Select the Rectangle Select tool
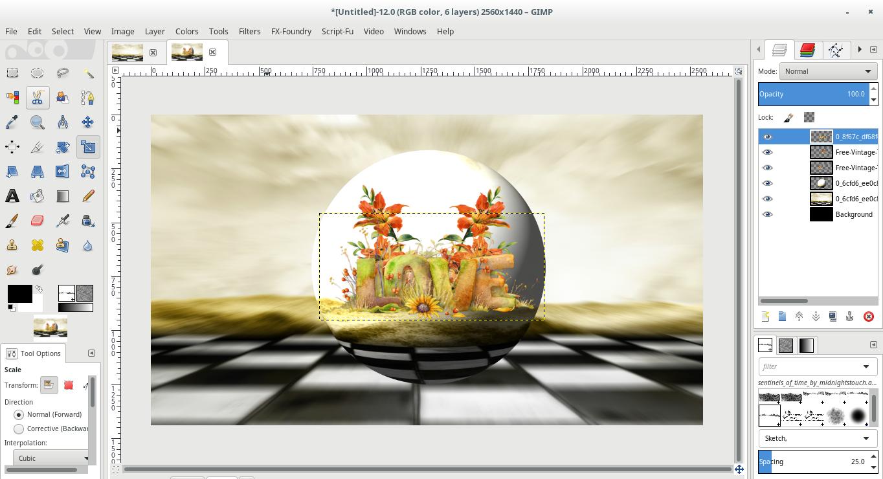 [12, 73]
